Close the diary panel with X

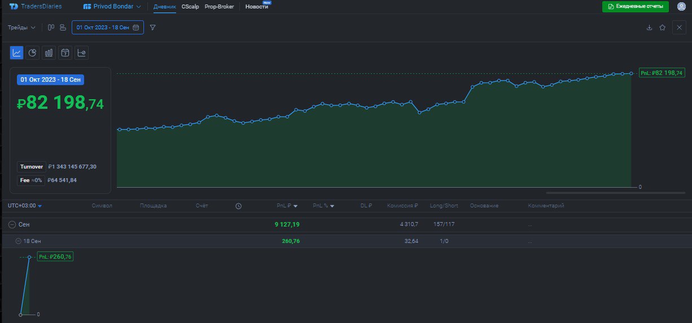pos(679,27)
